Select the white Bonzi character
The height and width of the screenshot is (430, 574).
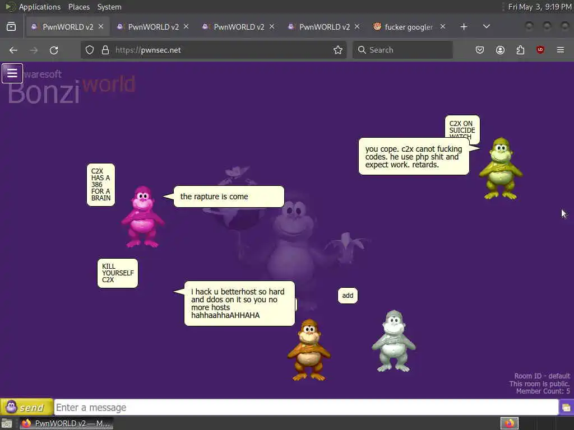(x=394, y=341)
